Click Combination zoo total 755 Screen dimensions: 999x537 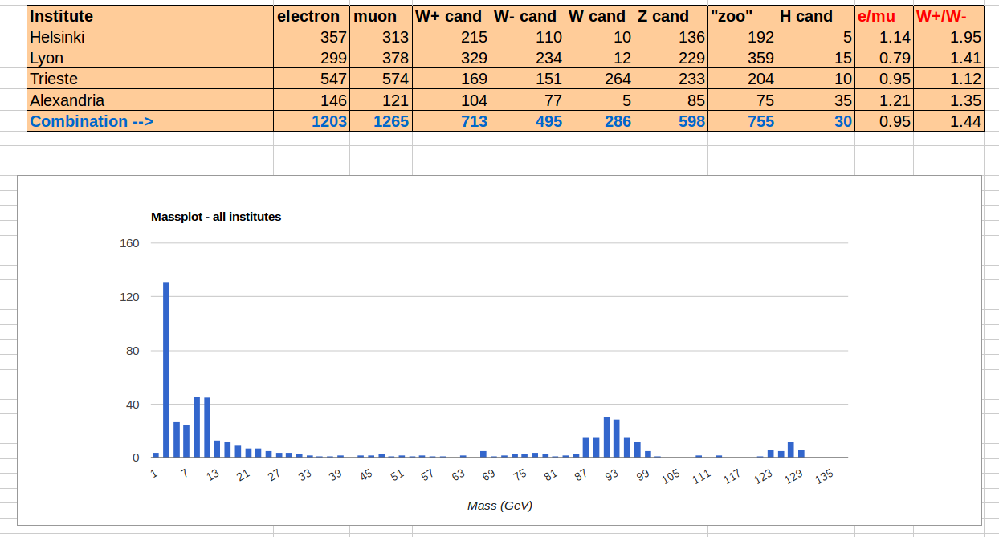click(742, 121)
